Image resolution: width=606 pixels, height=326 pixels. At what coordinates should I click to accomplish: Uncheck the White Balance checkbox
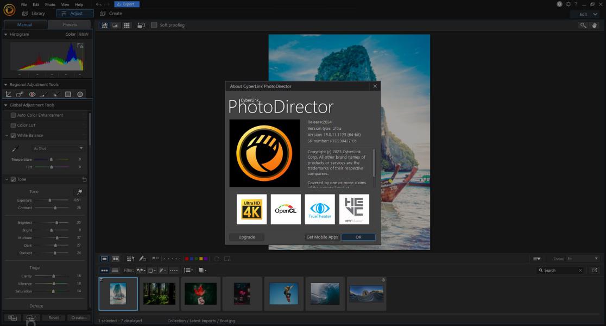pyautogui.click(x=13, y=135)
